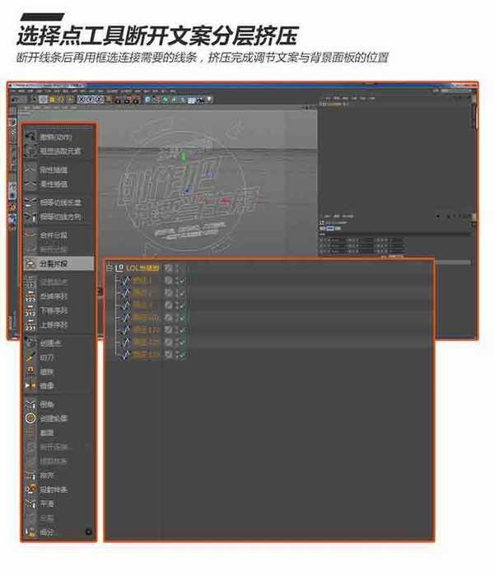Screen dimensions: 494x573
Task: Select the LOL null object name
Action: point(142,268)
